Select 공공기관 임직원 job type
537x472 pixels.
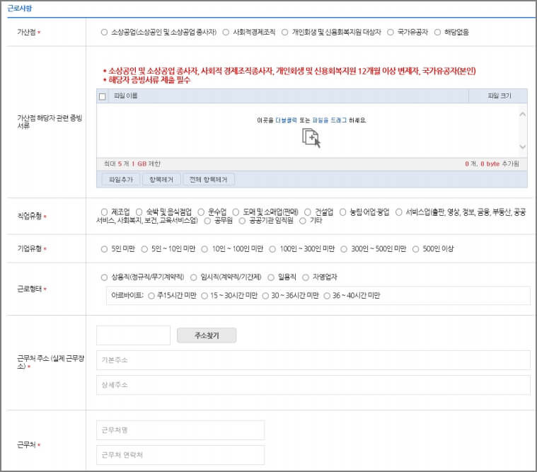point(242,221)
